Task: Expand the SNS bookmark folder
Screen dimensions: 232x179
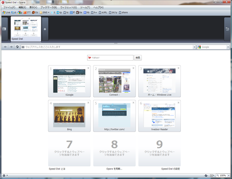Action: [45, 12]
